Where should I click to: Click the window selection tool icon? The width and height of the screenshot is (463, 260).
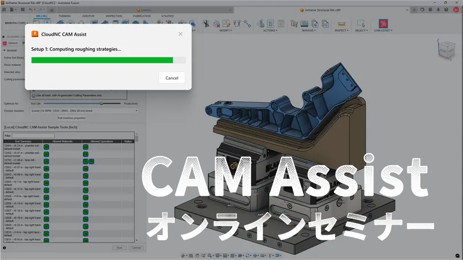click(361, 24)
